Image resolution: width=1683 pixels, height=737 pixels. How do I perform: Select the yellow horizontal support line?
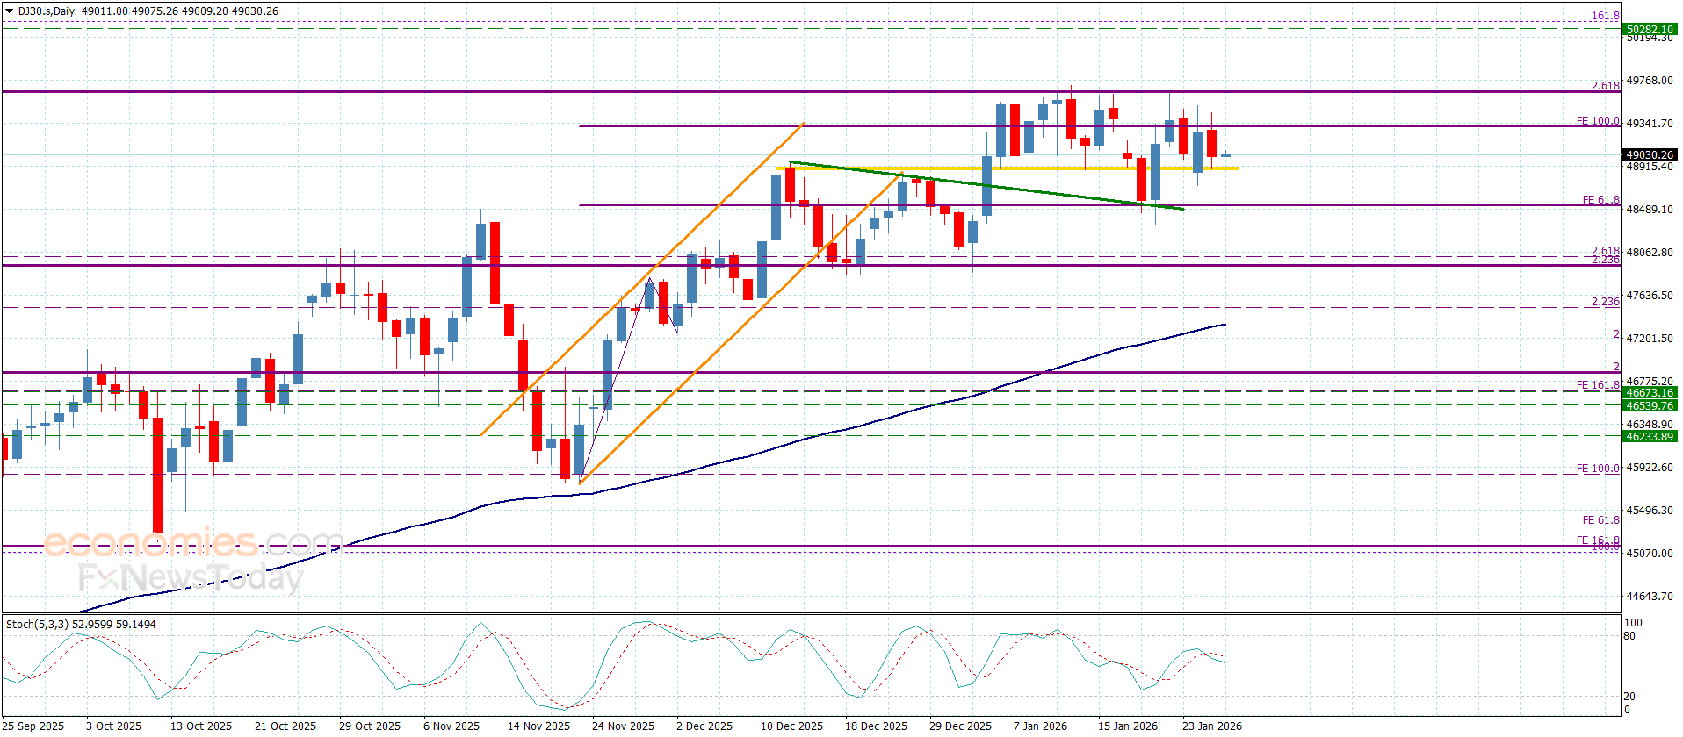[1008, 168]
